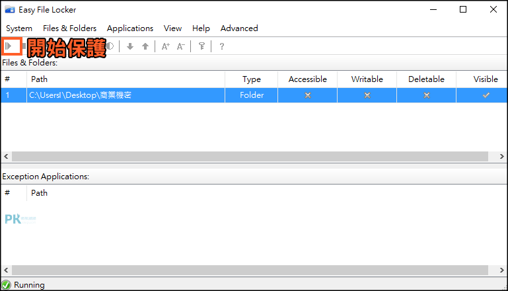Image resolution: width=508 pixels, height=291 pixels.
Task: Click the Type column header
Action: (x=252, y=79)
